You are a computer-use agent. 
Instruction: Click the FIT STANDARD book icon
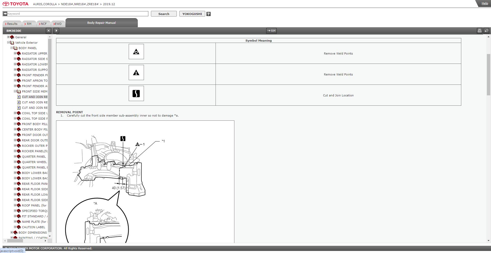coord(19,216)
